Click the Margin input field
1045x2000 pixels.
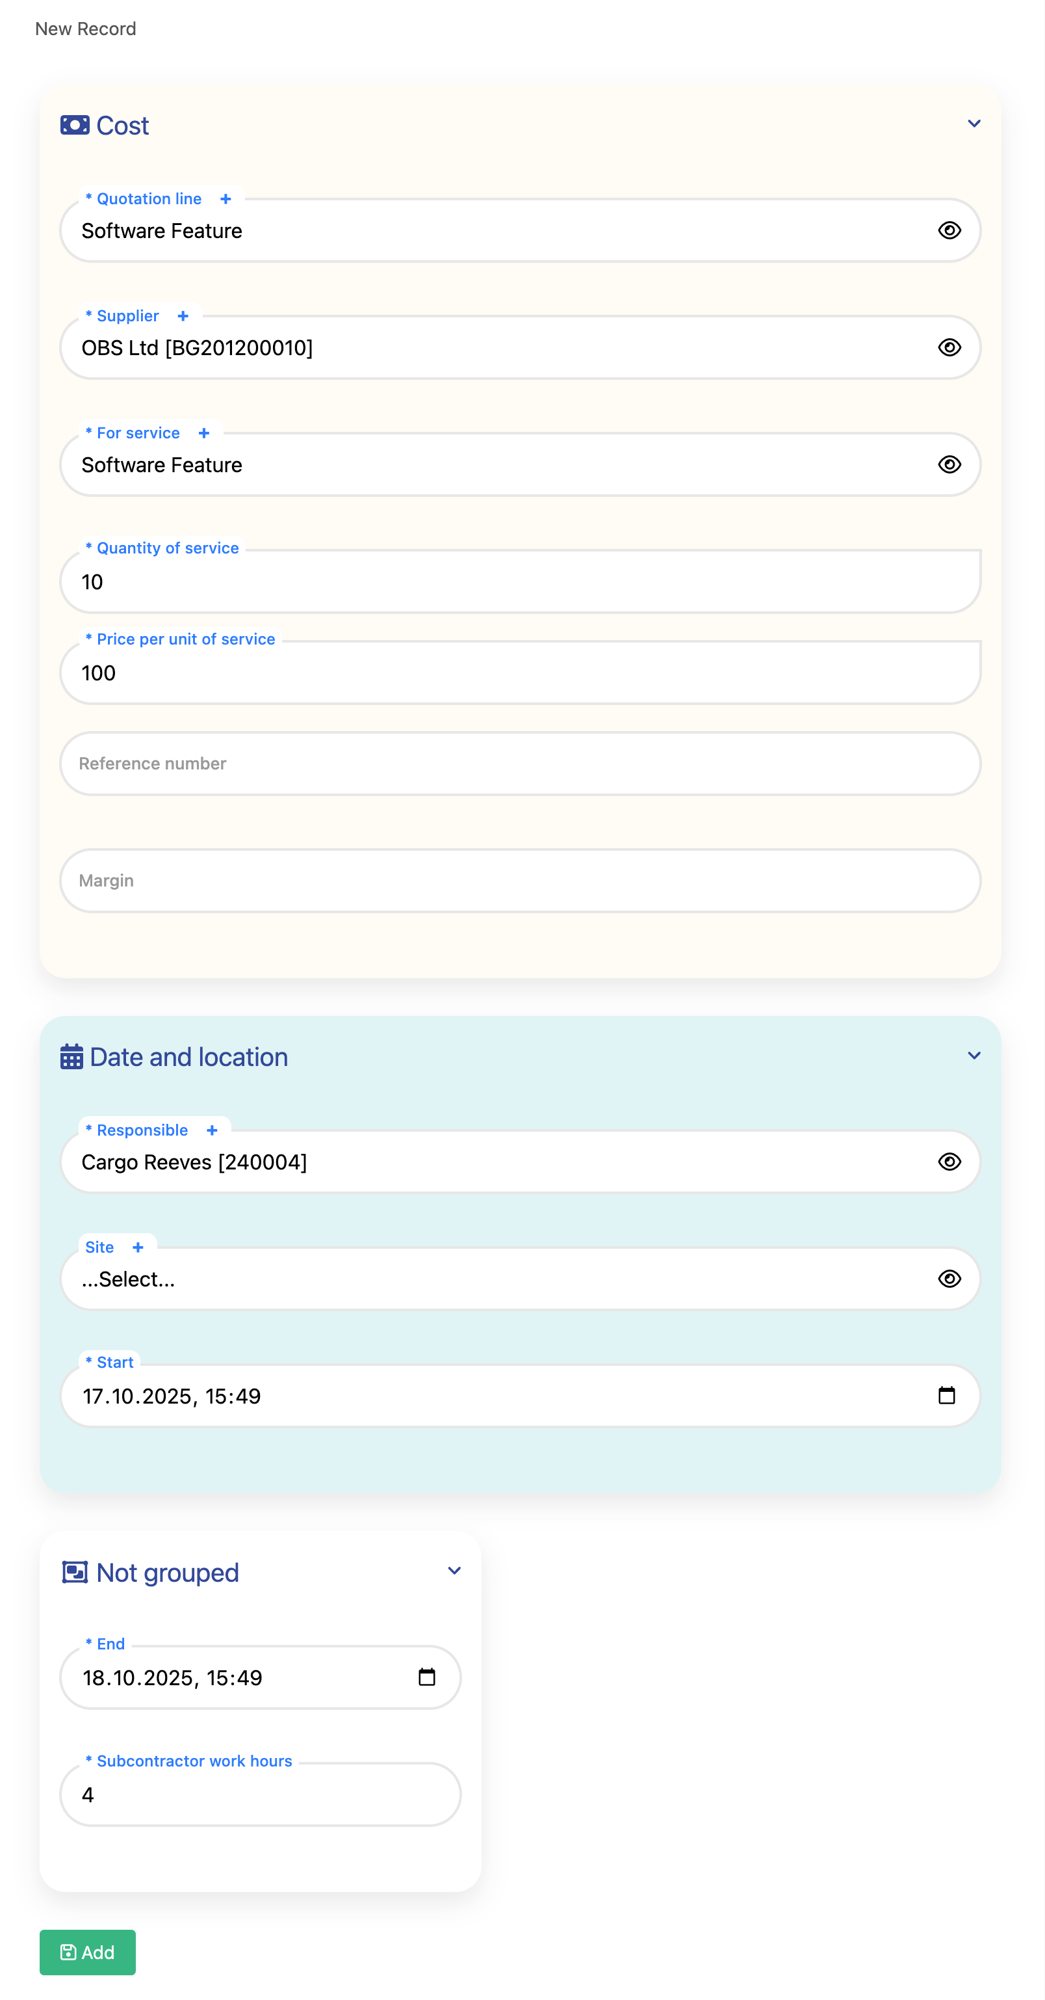click(520, 881)
